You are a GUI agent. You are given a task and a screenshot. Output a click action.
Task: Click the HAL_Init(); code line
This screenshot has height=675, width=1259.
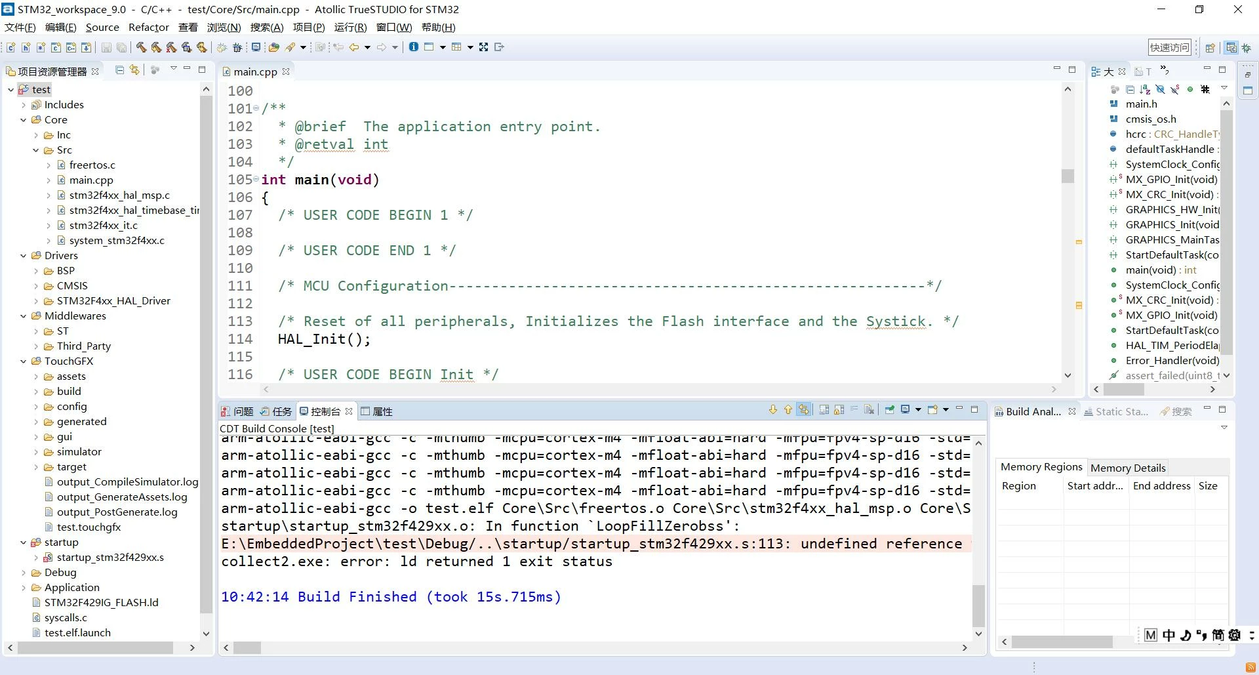pyautogui.click(x=325, y=339)
